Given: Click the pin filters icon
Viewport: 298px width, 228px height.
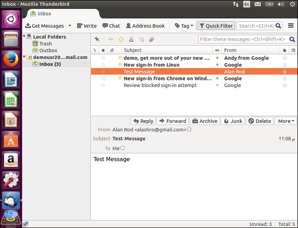Looking at the screenshot, I should tap(97, 39).
